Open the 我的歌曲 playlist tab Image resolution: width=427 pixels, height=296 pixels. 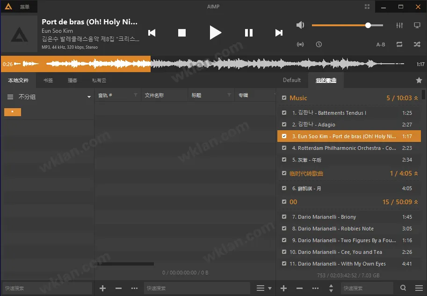(x=326, y=80)
